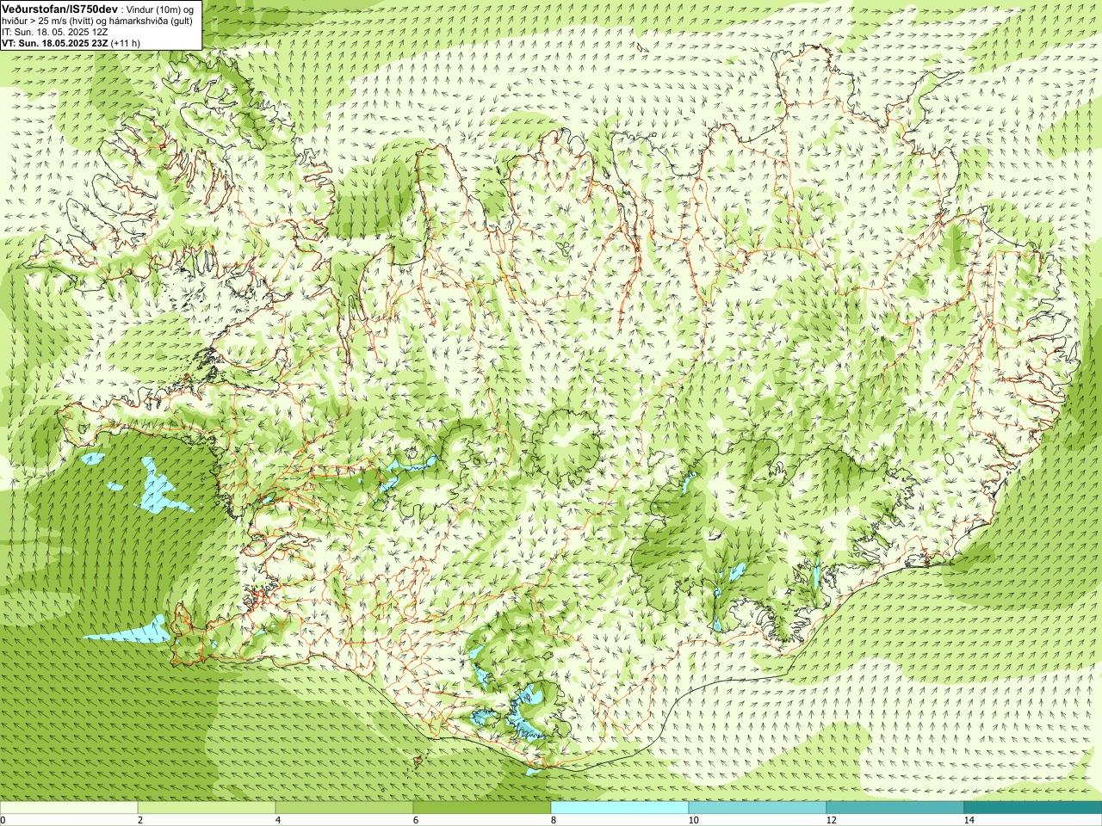The image size is (1102, 826).
Task: Click the legend label '10'
Action: coord(693,820)
